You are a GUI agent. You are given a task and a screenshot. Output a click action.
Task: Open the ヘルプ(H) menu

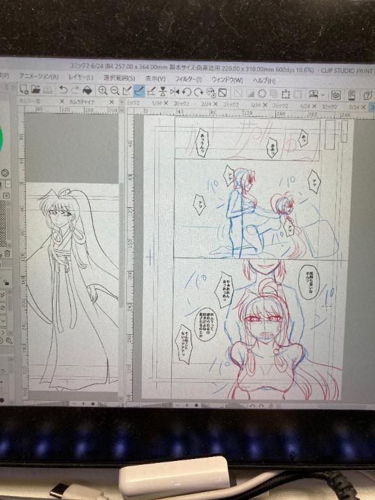tap(264, 80)
